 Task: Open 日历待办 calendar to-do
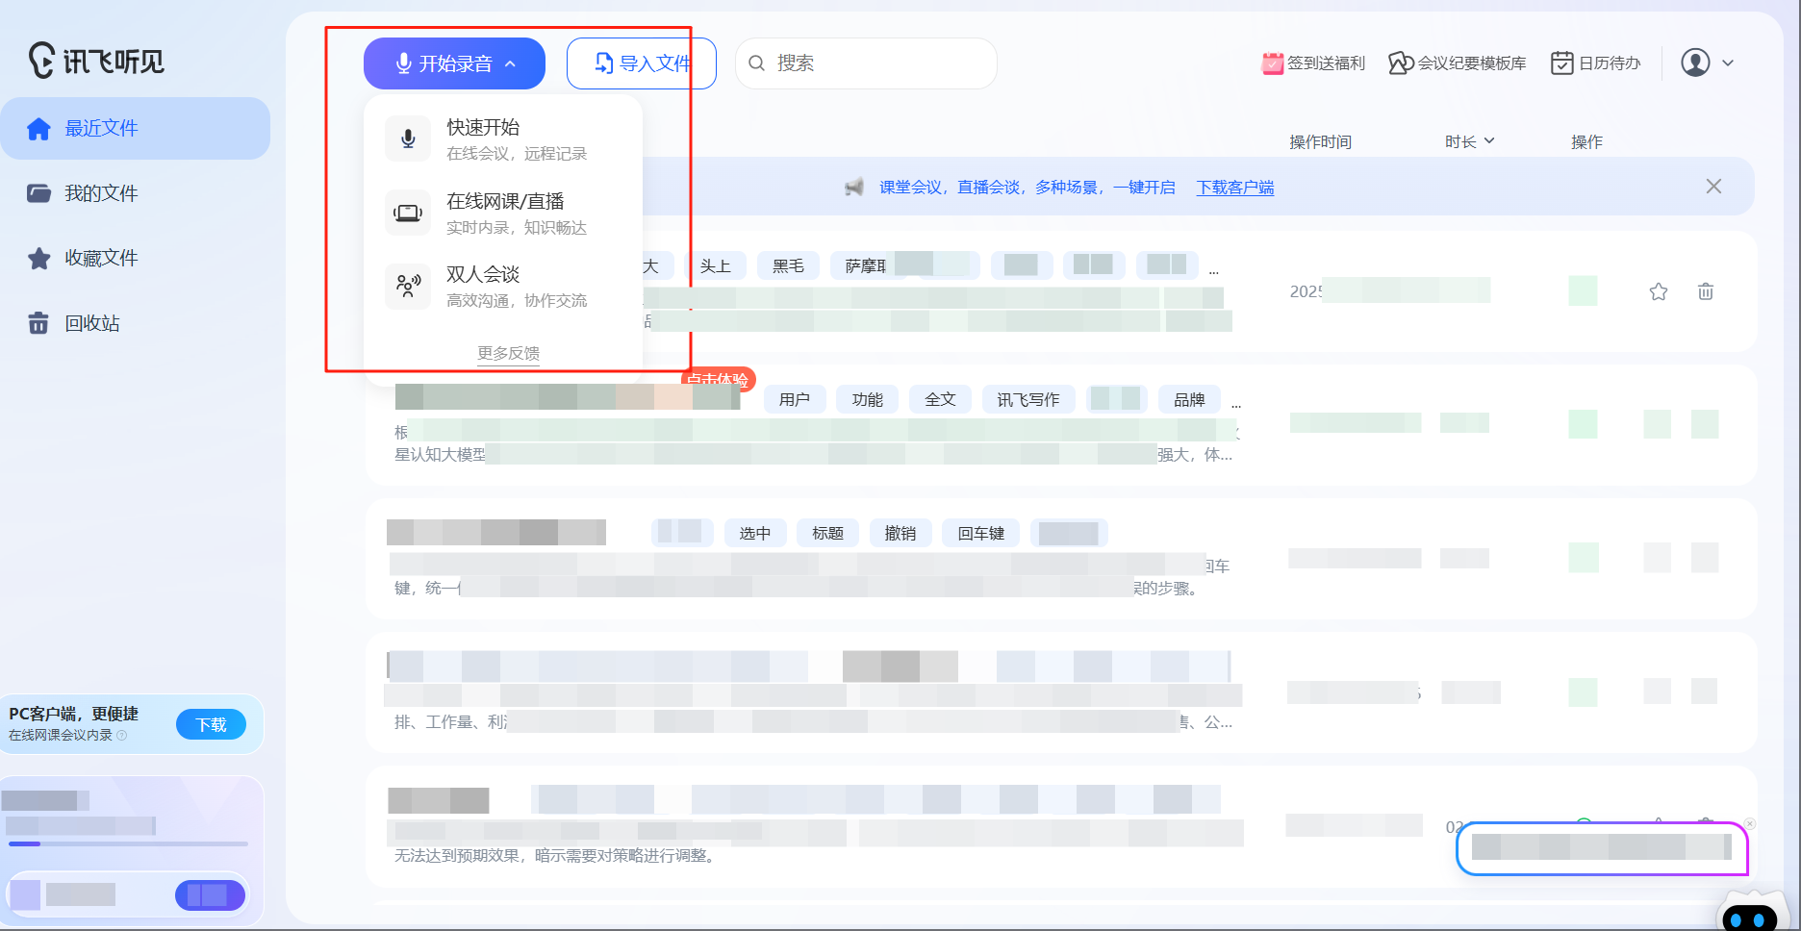click(1596, 63)
